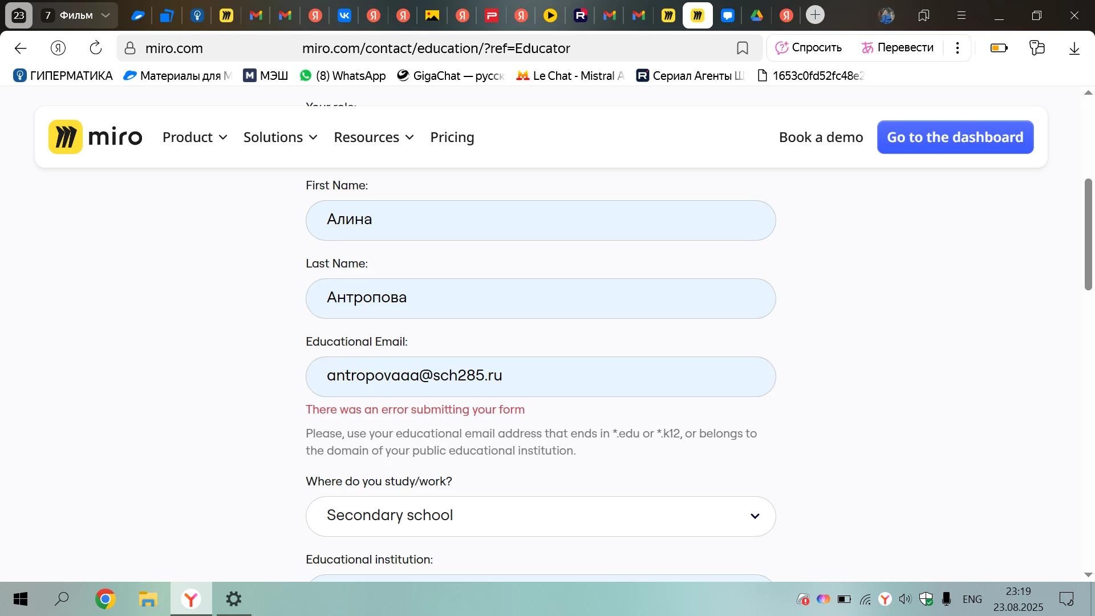Click the battery saver icon in toolbar

coord(999,48)
